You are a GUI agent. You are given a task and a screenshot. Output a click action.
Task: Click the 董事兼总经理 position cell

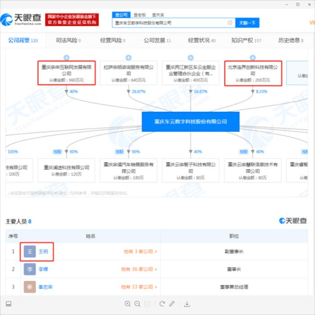pyautogui.click(x=234, y=287)
